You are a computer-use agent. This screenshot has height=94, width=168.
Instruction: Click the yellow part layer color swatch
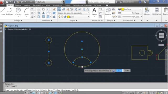pos(68,17)
